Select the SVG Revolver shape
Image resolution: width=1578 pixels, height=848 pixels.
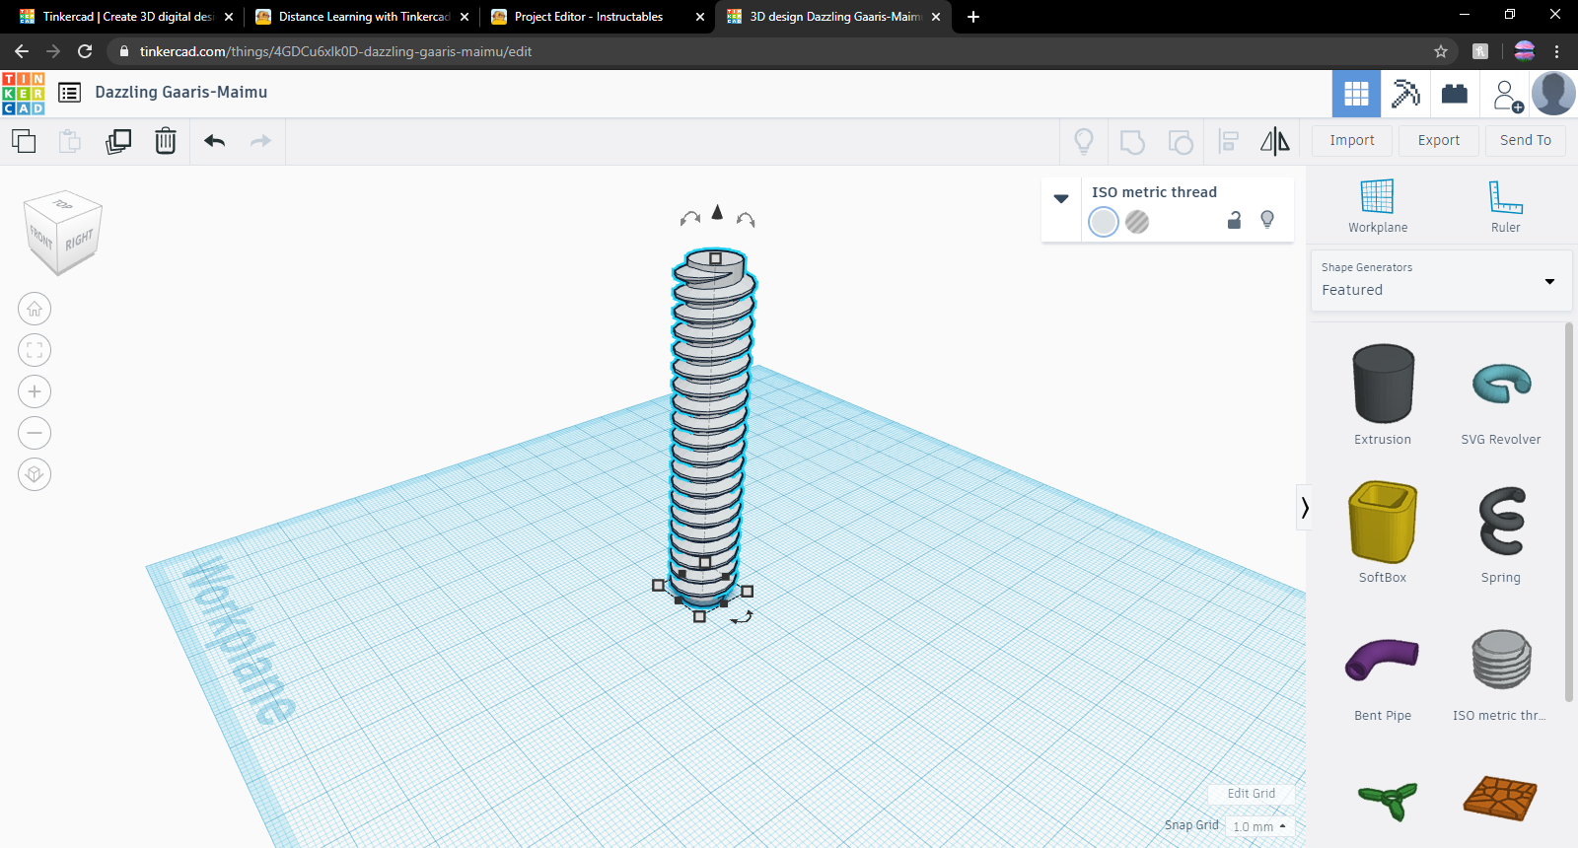coord(1501,394)
